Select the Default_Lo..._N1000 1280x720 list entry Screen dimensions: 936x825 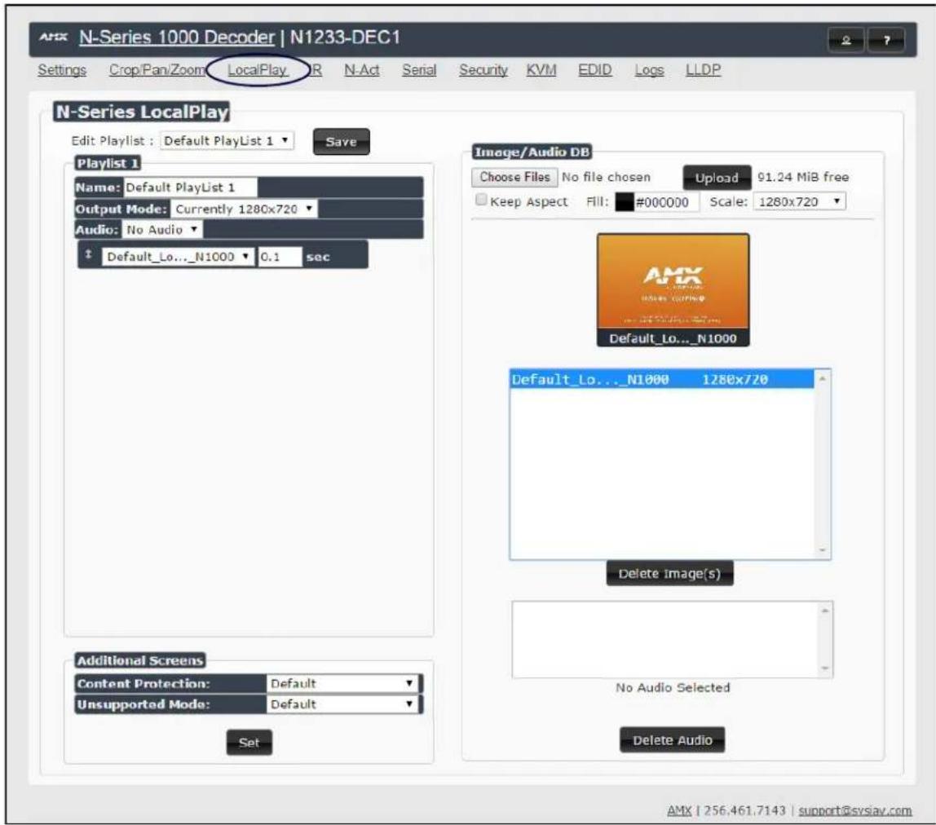pyautogui.click(x=661, y=379)
